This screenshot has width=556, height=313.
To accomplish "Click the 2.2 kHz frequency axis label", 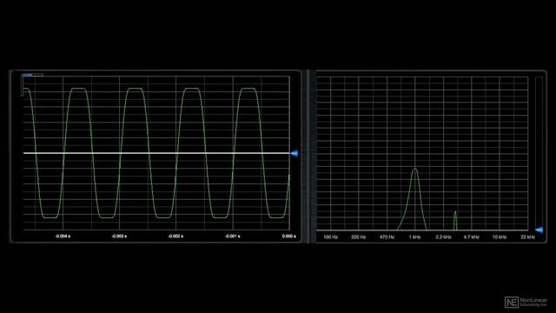I will (x=443, y=237).
